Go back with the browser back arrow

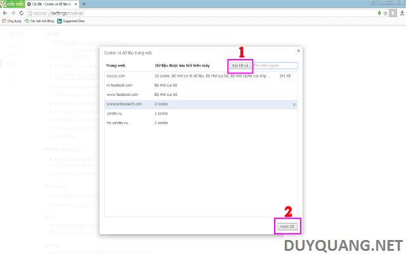coord(5,13)
